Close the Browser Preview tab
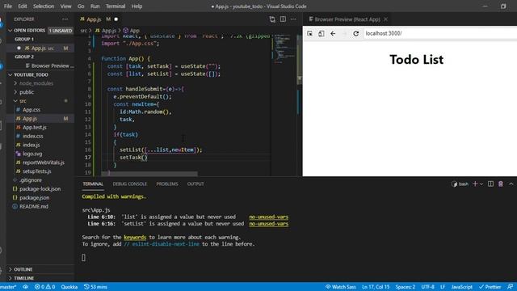 pyautogui.click(x=385, y=19)
